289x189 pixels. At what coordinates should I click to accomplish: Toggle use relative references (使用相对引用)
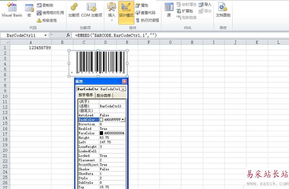50,13
